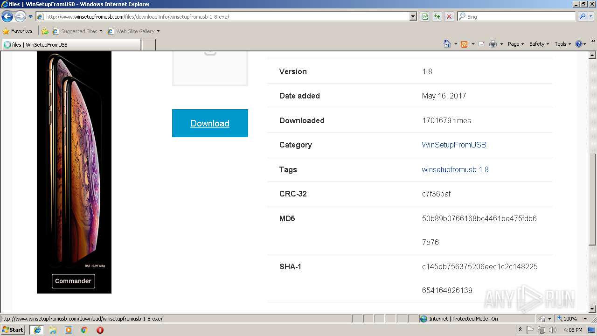Go forward with the Forward arrow button
Image resolution: width=597 pixels, height=336 pixels.
20,17
